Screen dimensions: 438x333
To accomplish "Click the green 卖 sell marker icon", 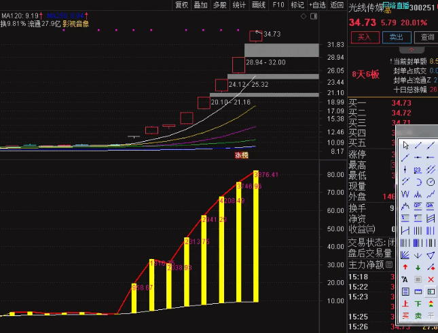I will point(418,316).
